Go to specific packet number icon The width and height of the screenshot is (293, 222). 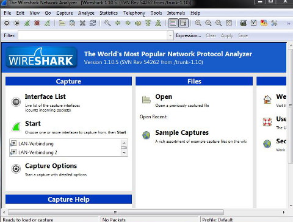point(138,23)
